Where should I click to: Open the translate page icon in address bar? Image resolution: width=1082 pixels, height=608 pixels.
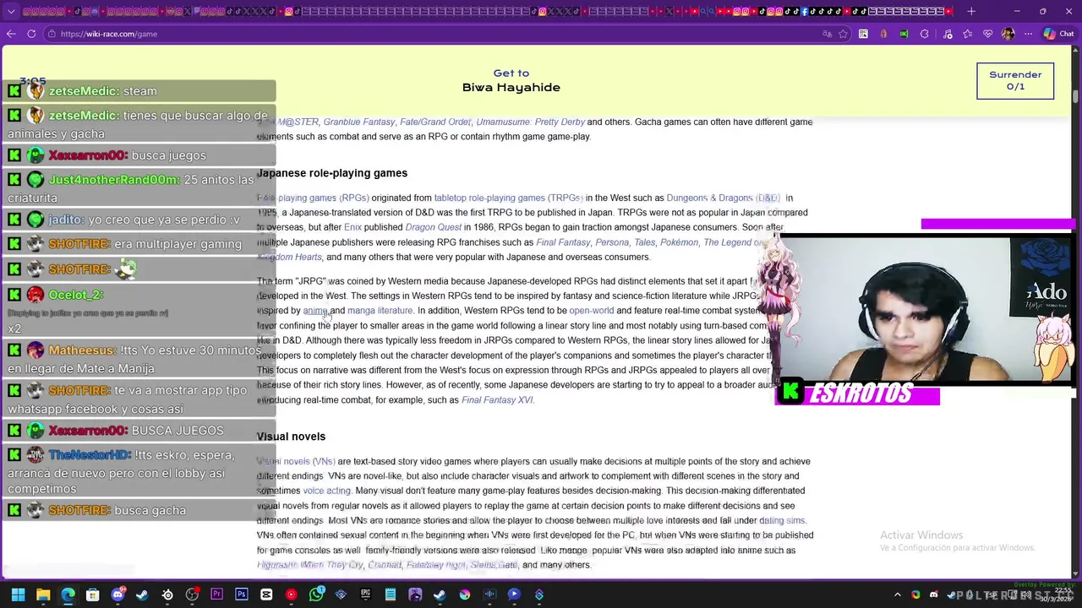[x=827, y=34]
